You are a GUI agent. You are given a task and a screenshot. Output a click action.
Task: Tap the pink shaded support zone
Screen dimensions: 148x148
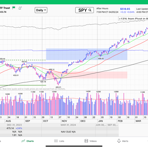pyautogui.click(x=87, y=75)
